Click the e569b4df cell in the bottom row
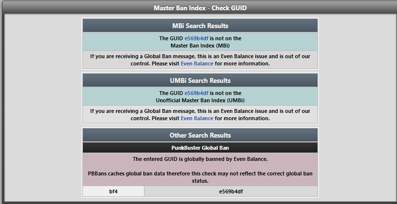Image resolution: width=397 pixels, height=204 pixels. tap(231, 191)
